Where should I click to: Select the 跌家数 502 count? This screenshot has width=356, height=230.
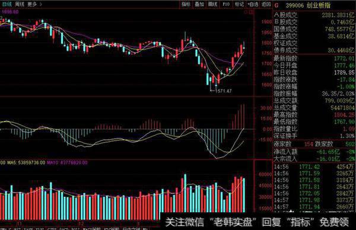tap(350, 144)
